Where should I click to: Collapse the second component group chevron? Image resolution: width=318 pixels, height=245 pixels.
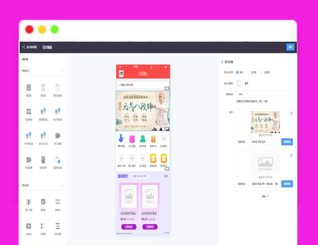click(62, 185)
